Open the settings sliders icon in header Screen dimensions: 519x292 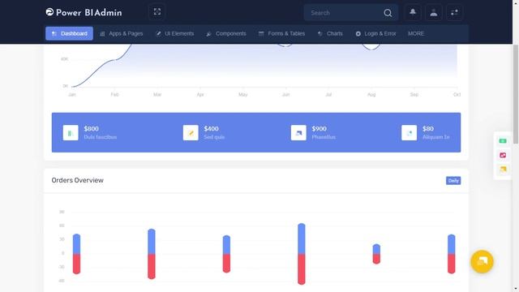point(454,13)
